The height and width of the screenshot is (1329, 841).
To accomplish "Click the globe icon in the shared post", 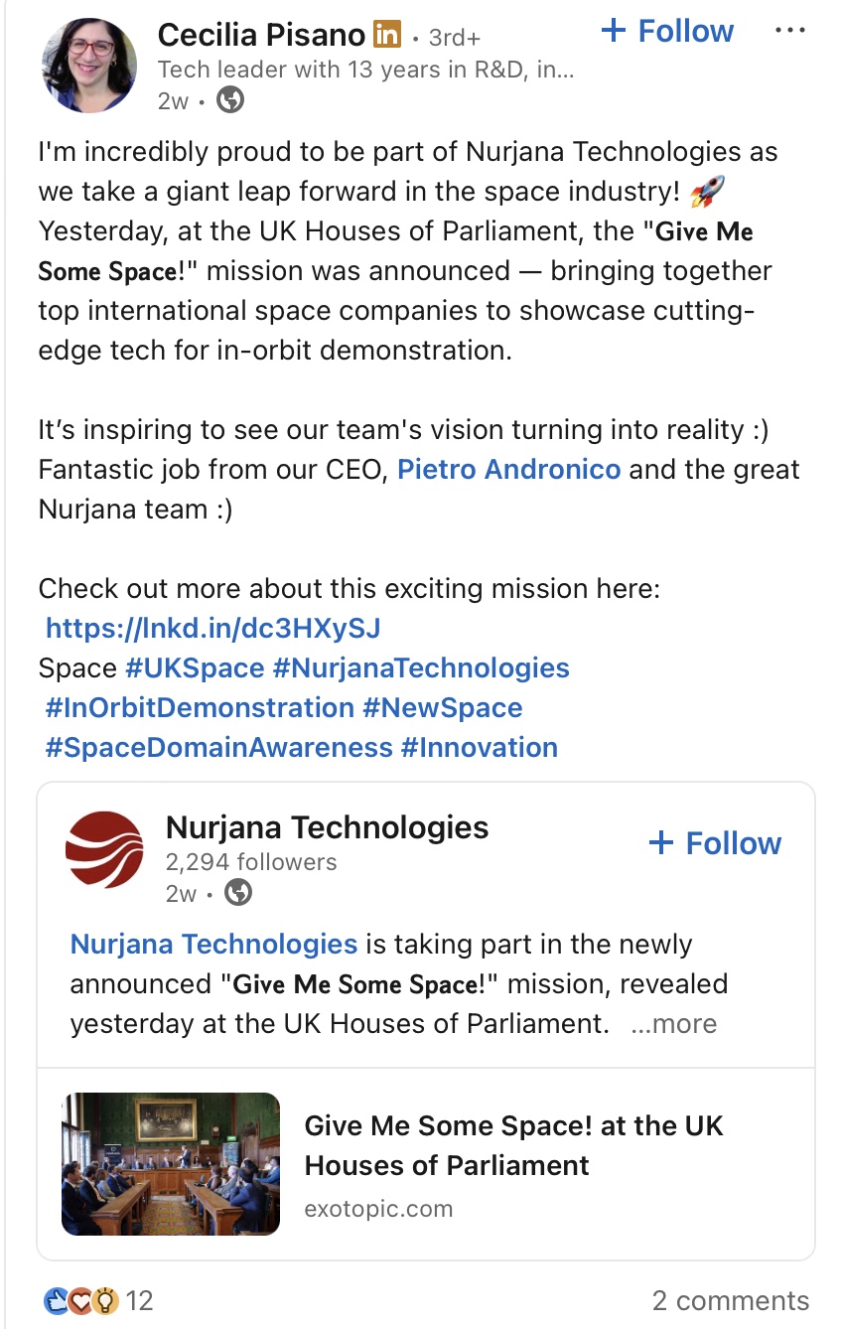I will 238,893.
